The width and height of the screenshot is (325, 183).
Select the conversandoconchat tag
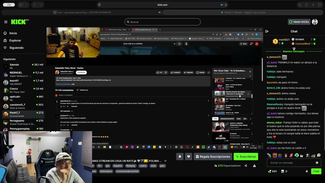tap(127, 171)
